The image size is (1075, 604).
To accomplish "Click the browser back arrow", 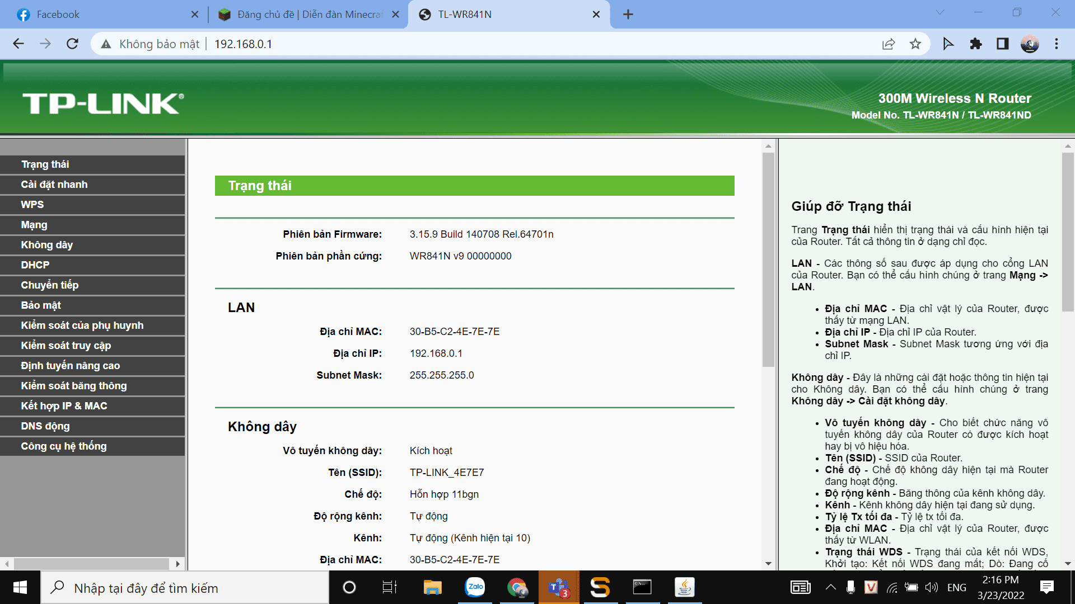I will pos(18,44).
